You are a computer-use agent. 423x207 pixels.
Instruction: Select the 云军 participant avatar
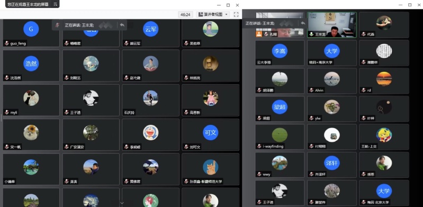pos(151,29)
